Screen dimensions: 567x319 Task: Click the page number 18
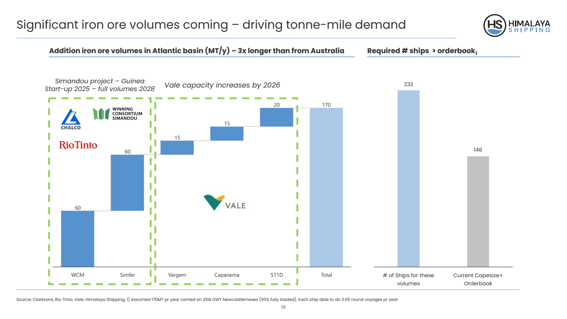(283, 307)
